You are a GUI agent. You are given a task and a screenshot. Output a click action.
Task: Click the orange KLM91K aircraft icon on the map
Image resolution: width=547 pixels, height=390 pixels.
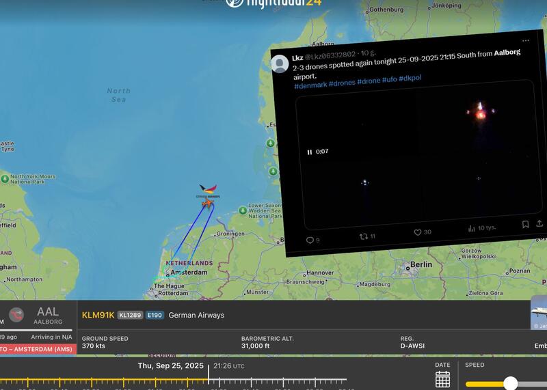tap(208, 203)
